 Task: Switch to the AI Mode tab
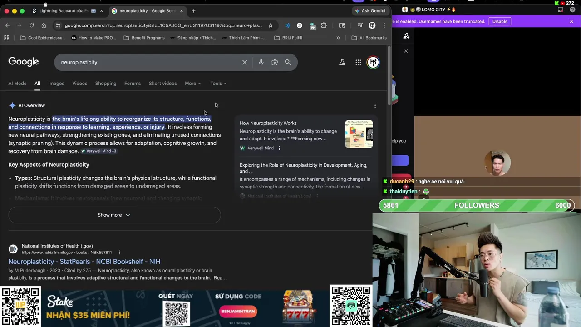pyautogui.click(x=17, y=84)
